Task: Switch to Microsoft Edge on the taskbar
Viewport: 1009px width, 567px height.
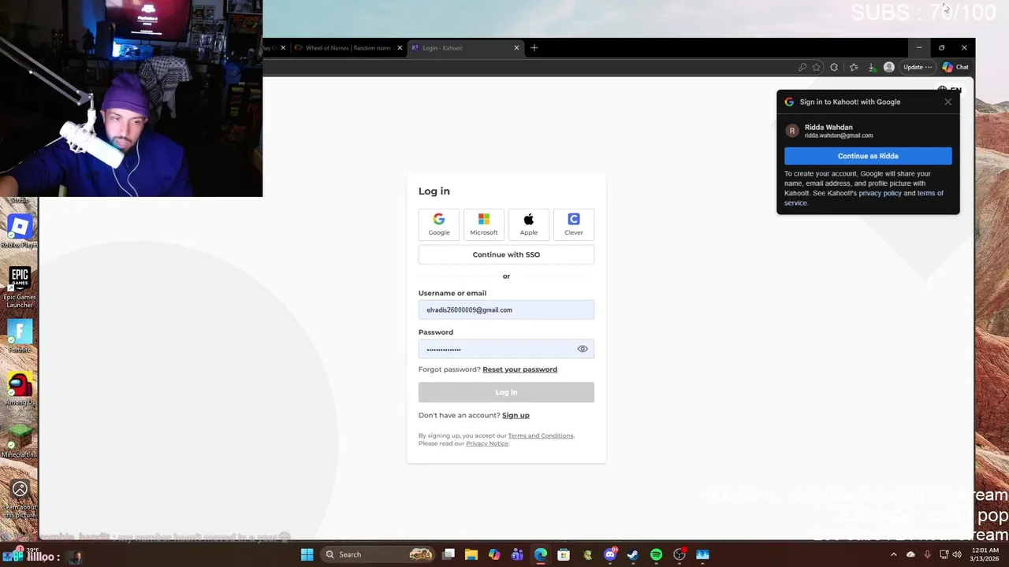Action: pos(541,554)
